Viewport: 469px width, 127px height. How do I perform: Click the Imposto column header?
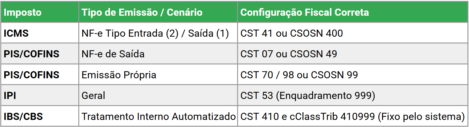tap(22, 12)
